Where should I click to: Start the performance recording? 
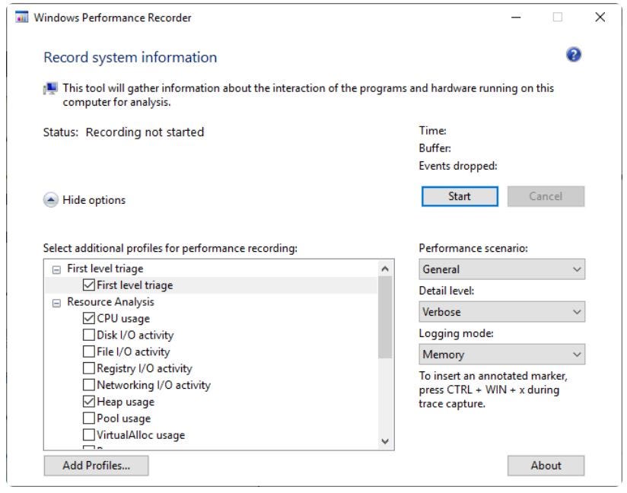460,196
